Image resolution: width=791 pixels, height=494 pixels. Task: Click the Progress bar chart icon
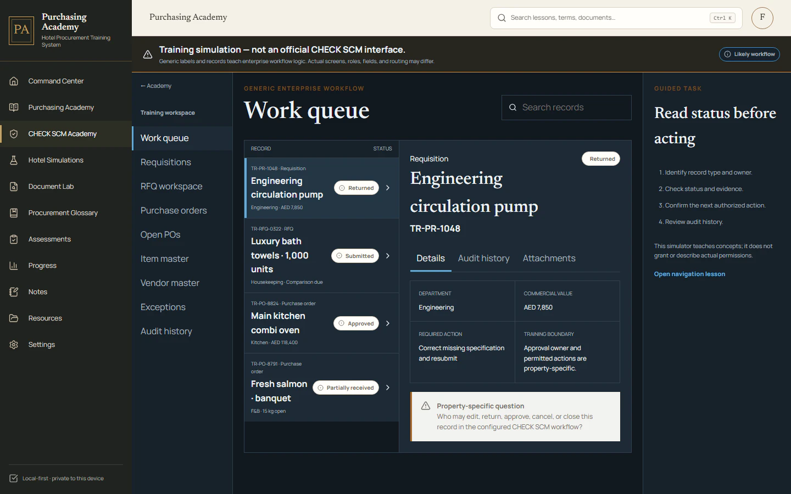tap(14, 266)
